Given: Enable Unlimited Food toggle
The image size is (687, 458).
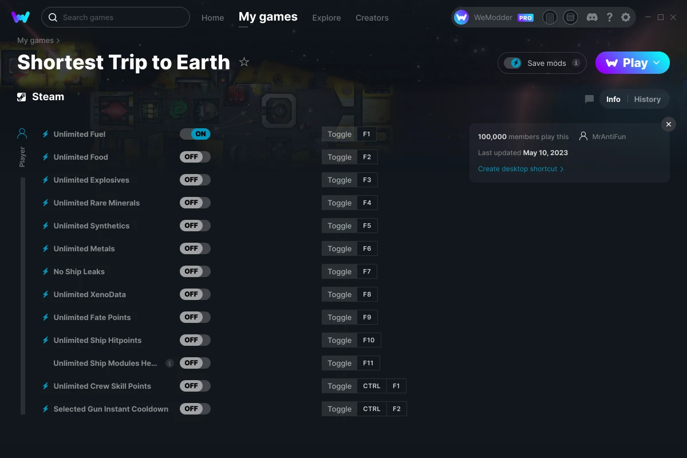Looking at the screenshot, I should tap(195, 157).
